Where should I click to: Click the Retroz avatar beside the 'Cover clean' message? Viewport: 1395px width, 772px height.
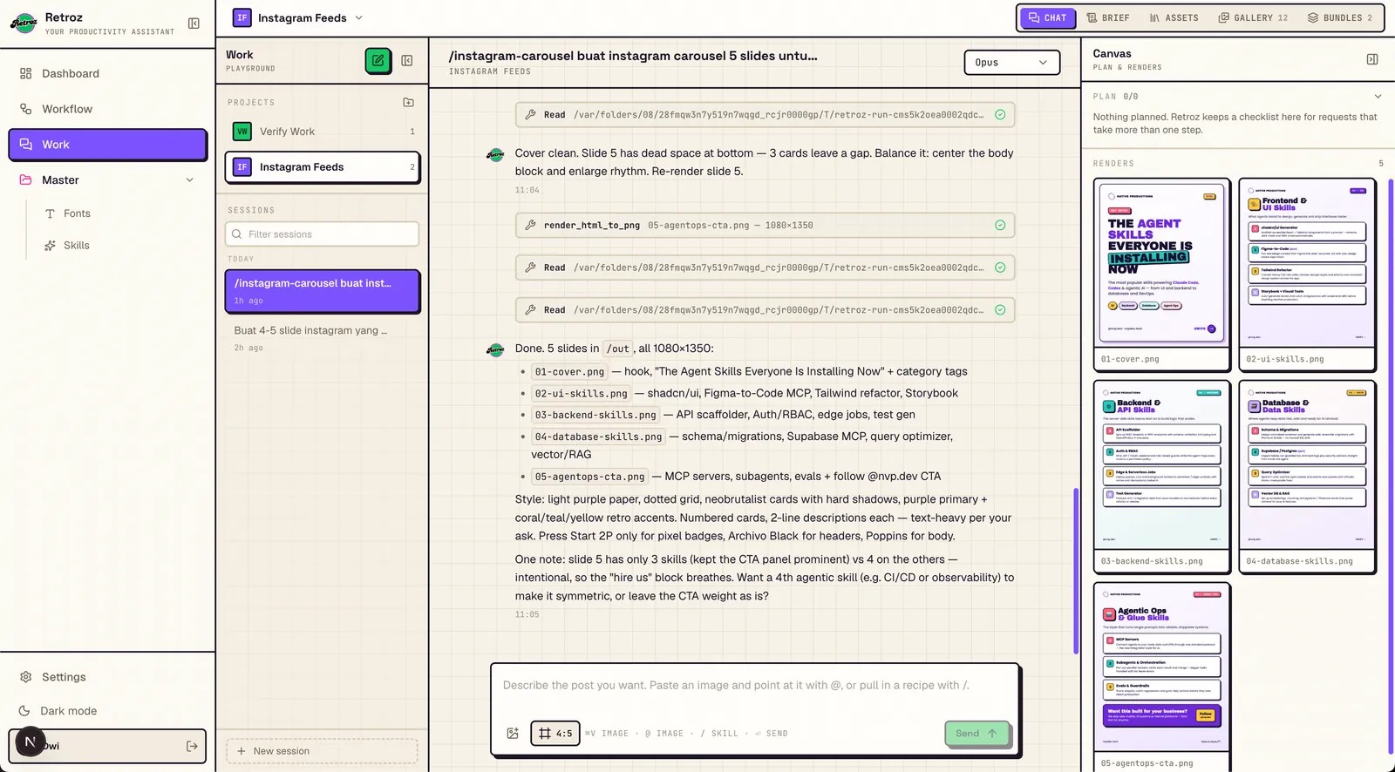495,155
